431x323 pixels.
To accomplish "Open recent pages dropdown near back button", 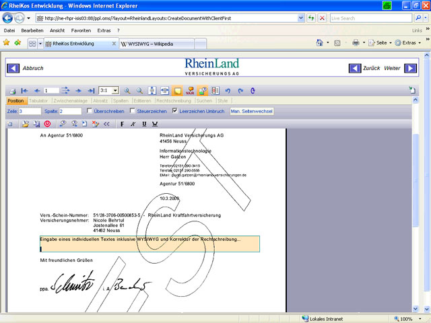I will click(28, 18).
